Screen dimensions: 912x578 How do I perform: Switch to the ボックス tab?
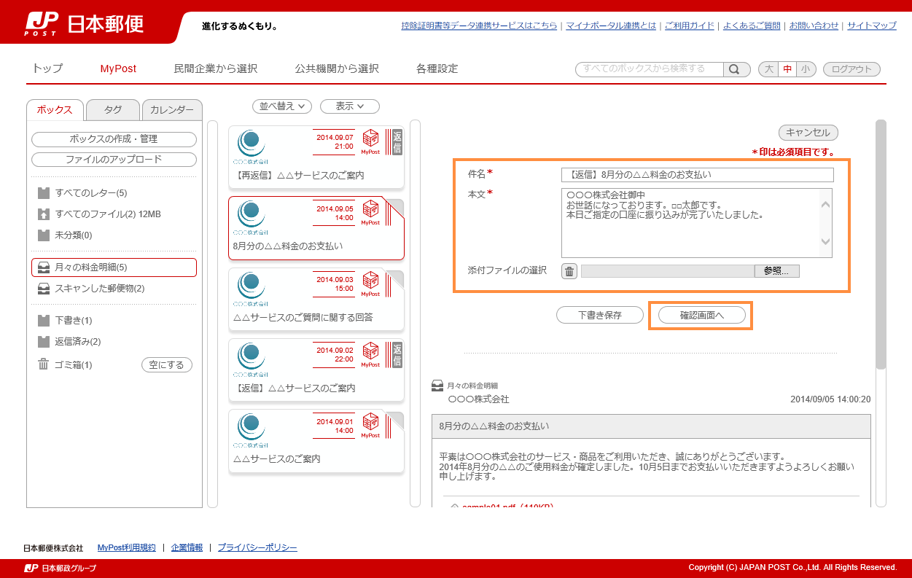55,110
